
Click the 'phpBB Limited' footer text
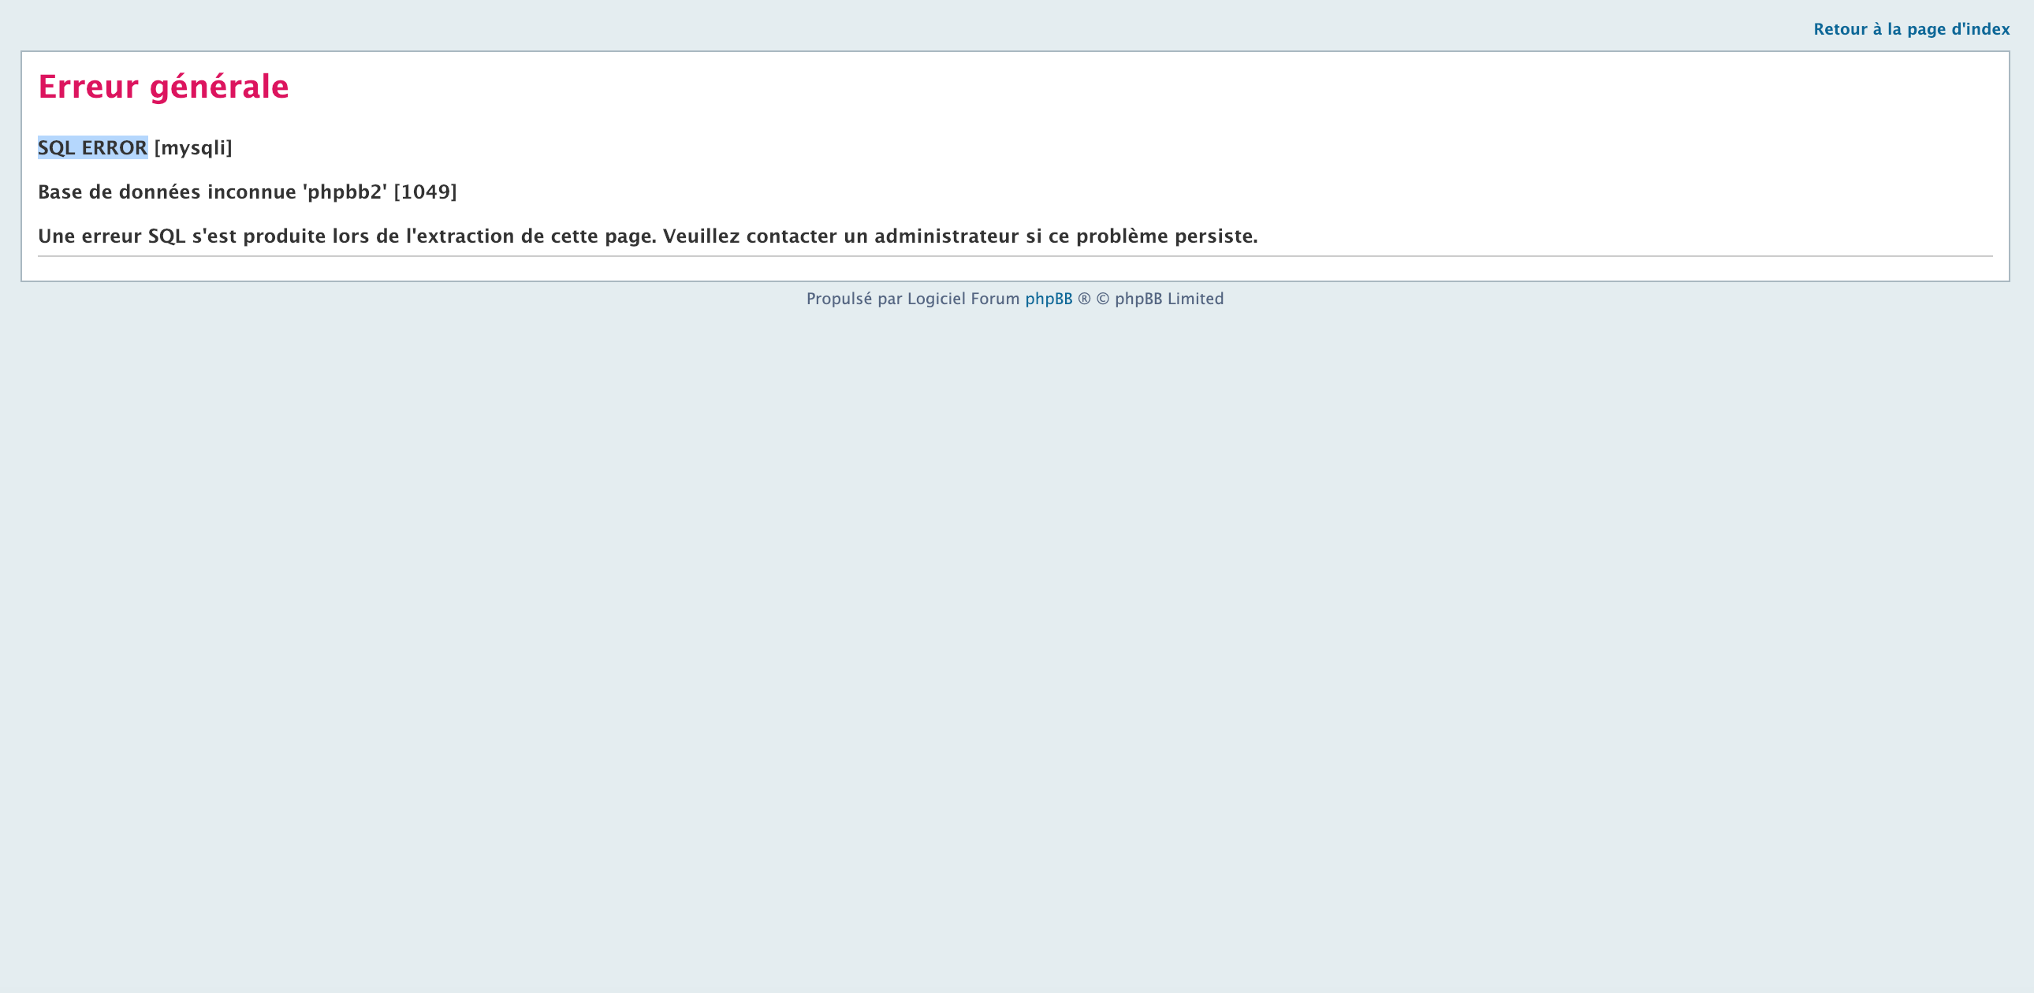coord(1168,299)
